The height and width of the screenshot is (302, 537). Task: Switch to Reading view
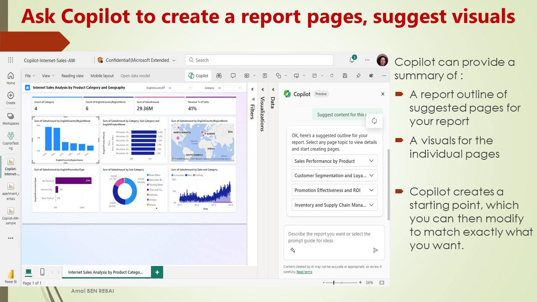[73, 76]
